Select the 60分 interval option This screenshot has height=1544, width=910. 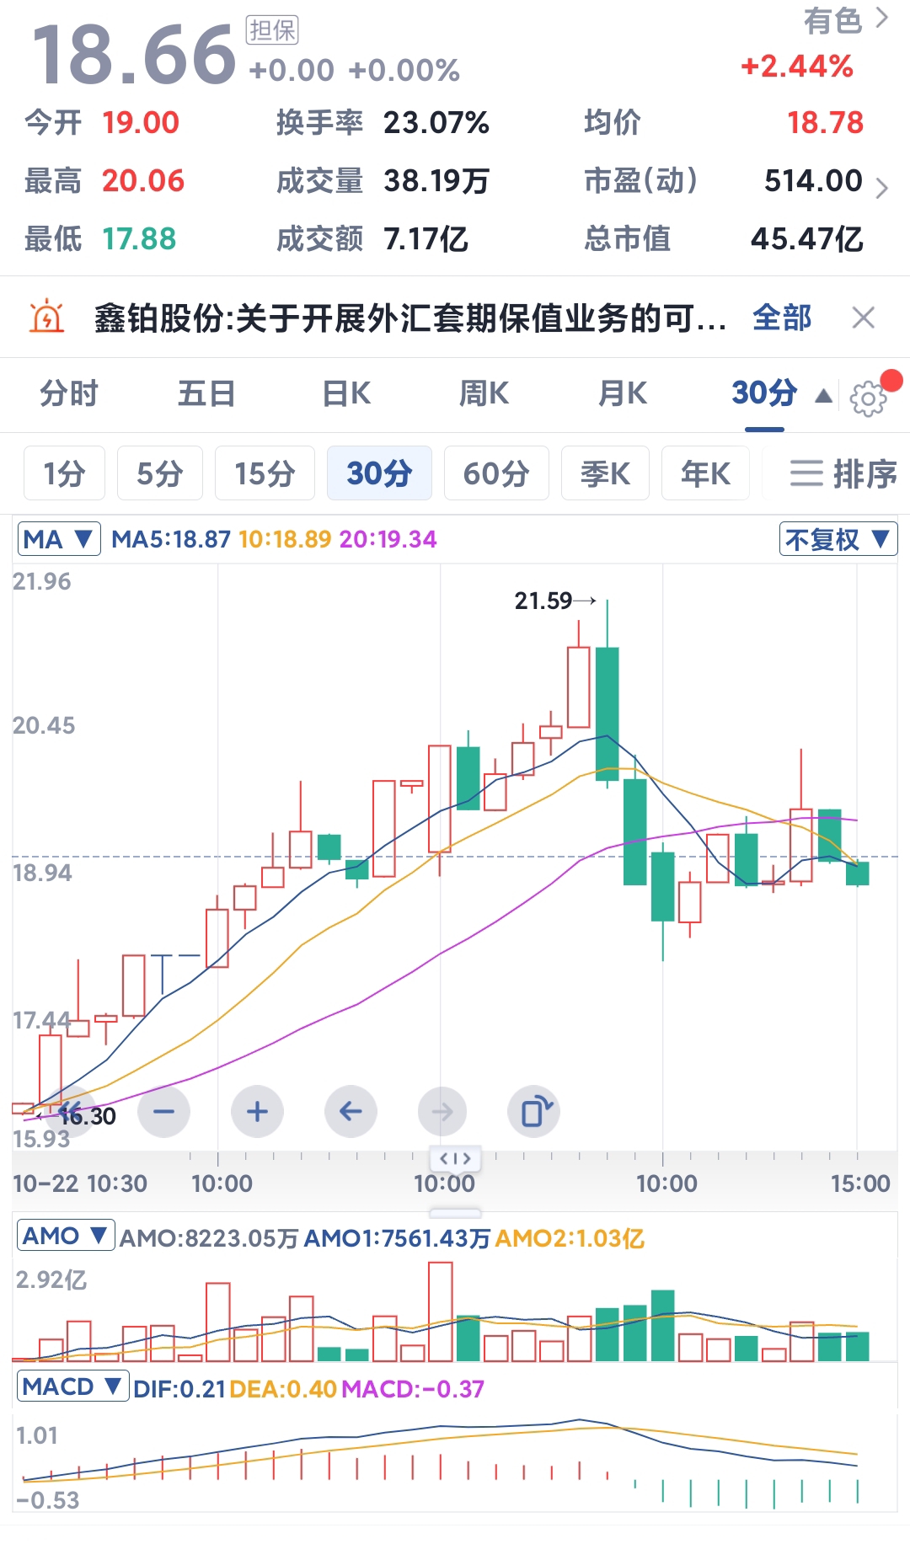[x=496, y=473]
